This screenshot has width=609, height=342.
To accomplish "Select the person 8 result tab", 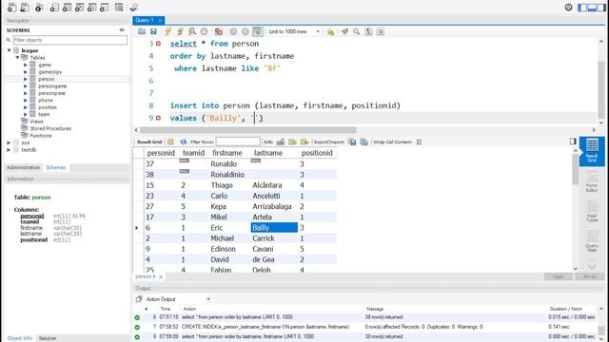I will (x=146, y=276).
